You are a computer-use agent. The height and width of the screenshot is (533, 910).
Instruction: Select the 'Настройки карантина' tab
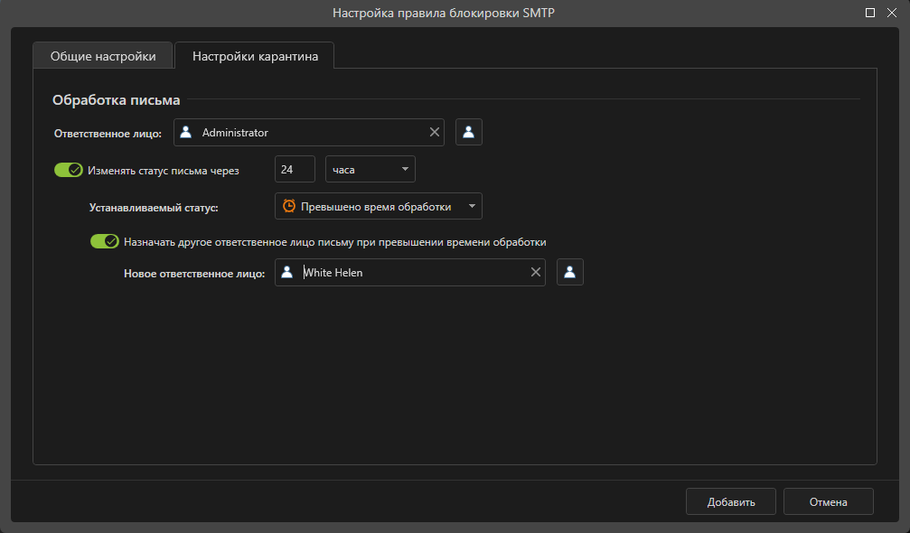click(x=255, y=56)
